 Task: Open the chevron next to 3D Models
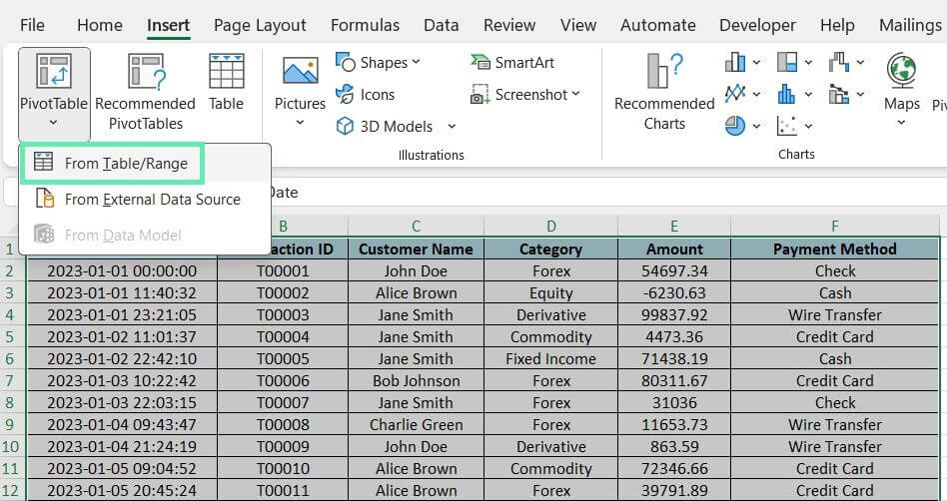pos(452,126)
